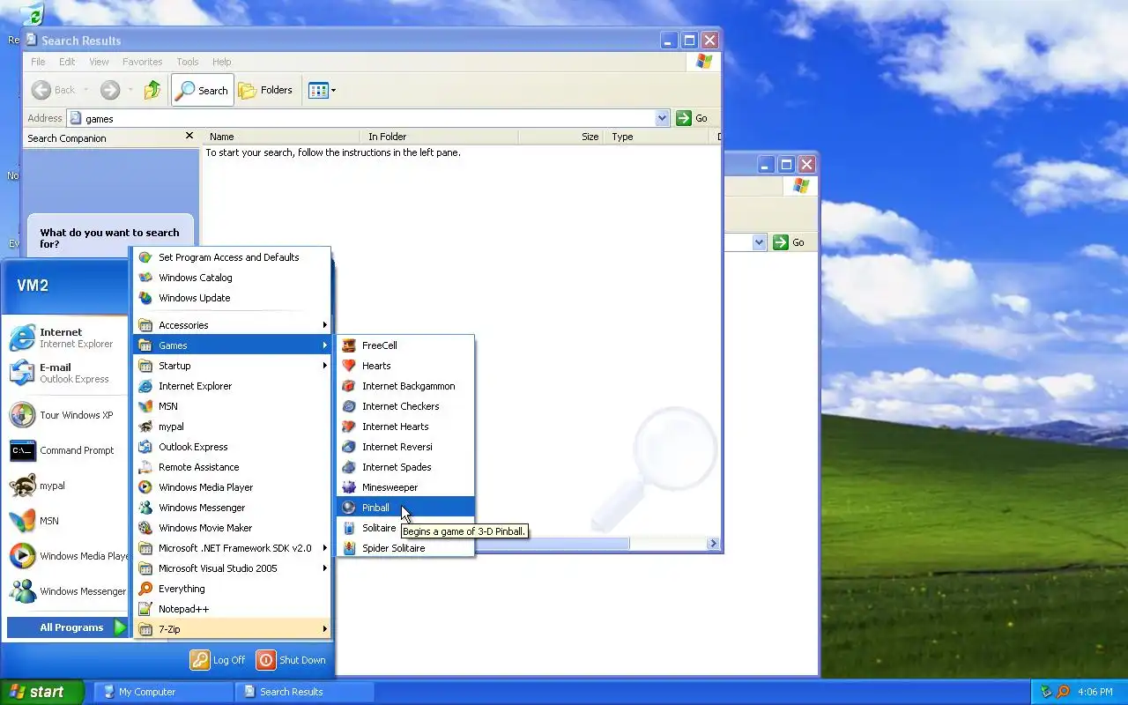The width and height of the screenshot is (1128, 705).
Task: Open E-mail Outlook Express pinned item
Action: click(65, 374)
